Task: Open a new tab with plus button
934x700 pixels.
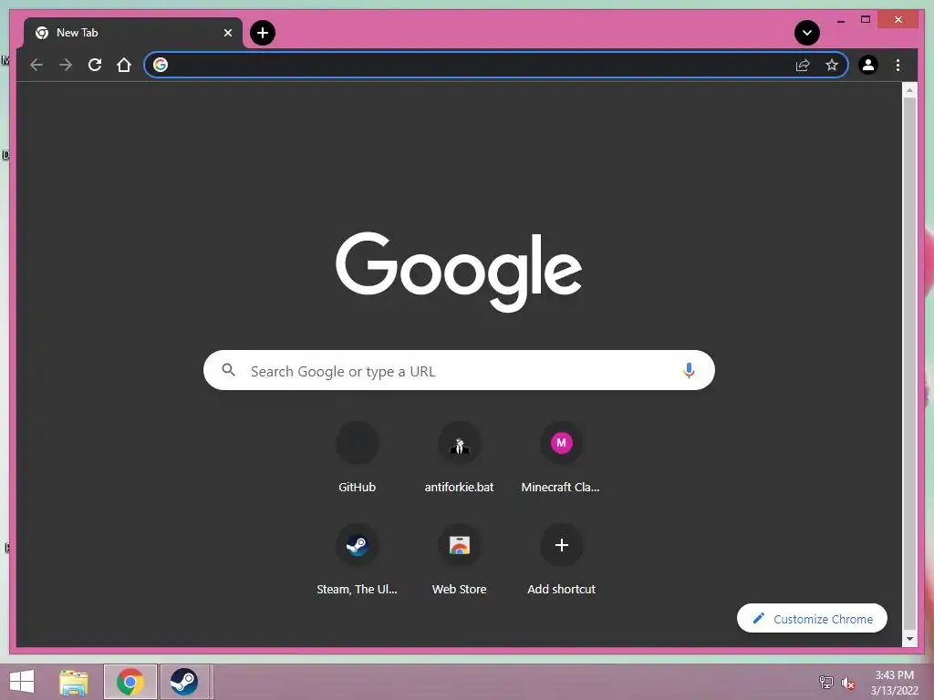Action: coord(263,33)
